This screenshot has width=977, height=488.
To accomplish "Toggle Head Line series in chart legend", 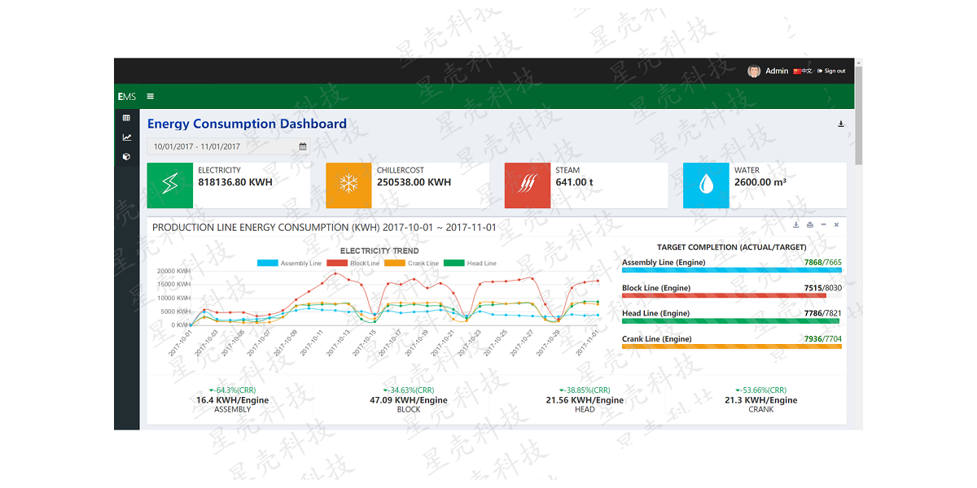I will coord(470,264).
